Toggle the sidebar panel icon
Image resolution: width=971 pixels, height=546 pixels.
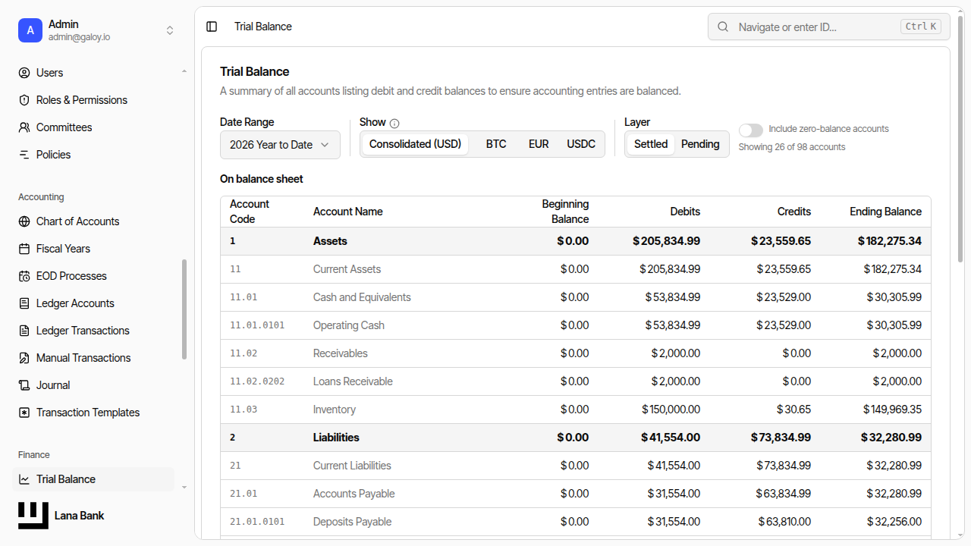coord(212,27)
